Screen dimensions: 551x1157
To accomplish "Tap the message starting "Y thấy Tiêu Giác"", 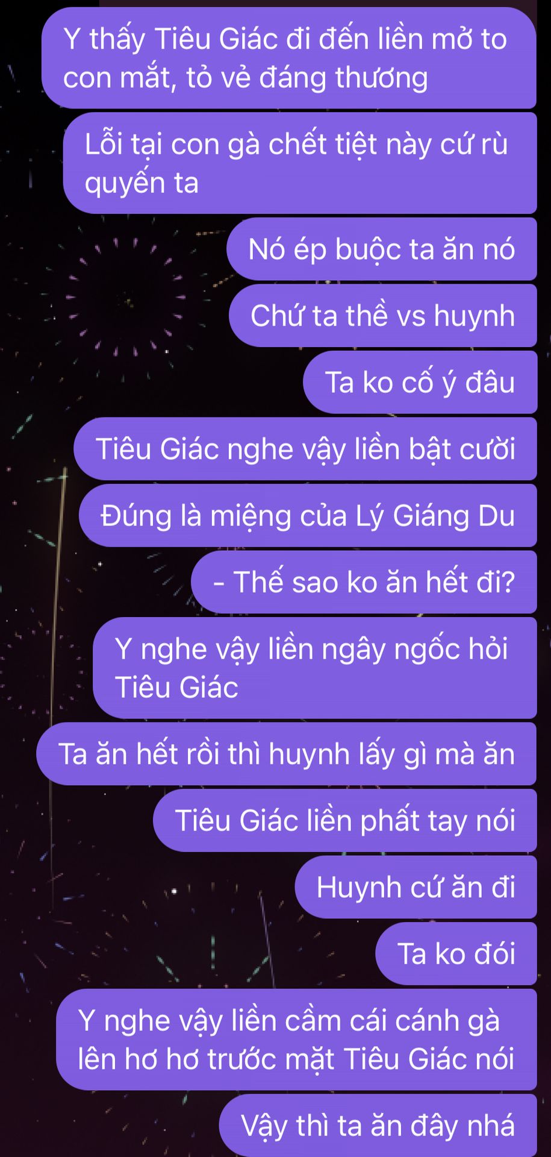I will [x=289, y=58].
